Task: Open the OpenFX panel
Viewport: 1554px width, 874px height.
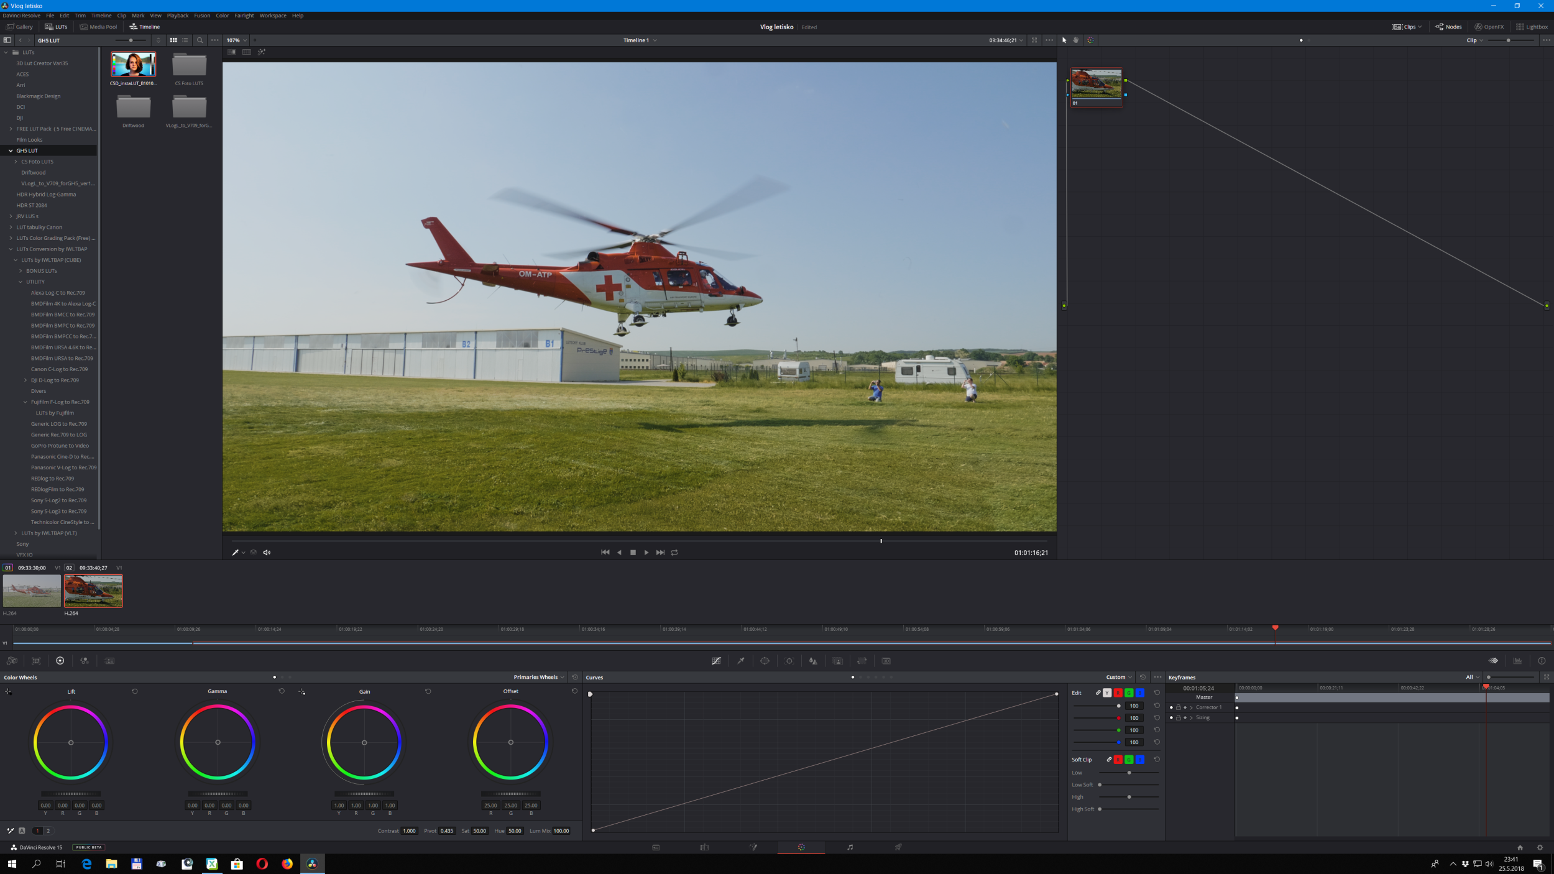Action: pyautogui.click(x=1489, y=27)
